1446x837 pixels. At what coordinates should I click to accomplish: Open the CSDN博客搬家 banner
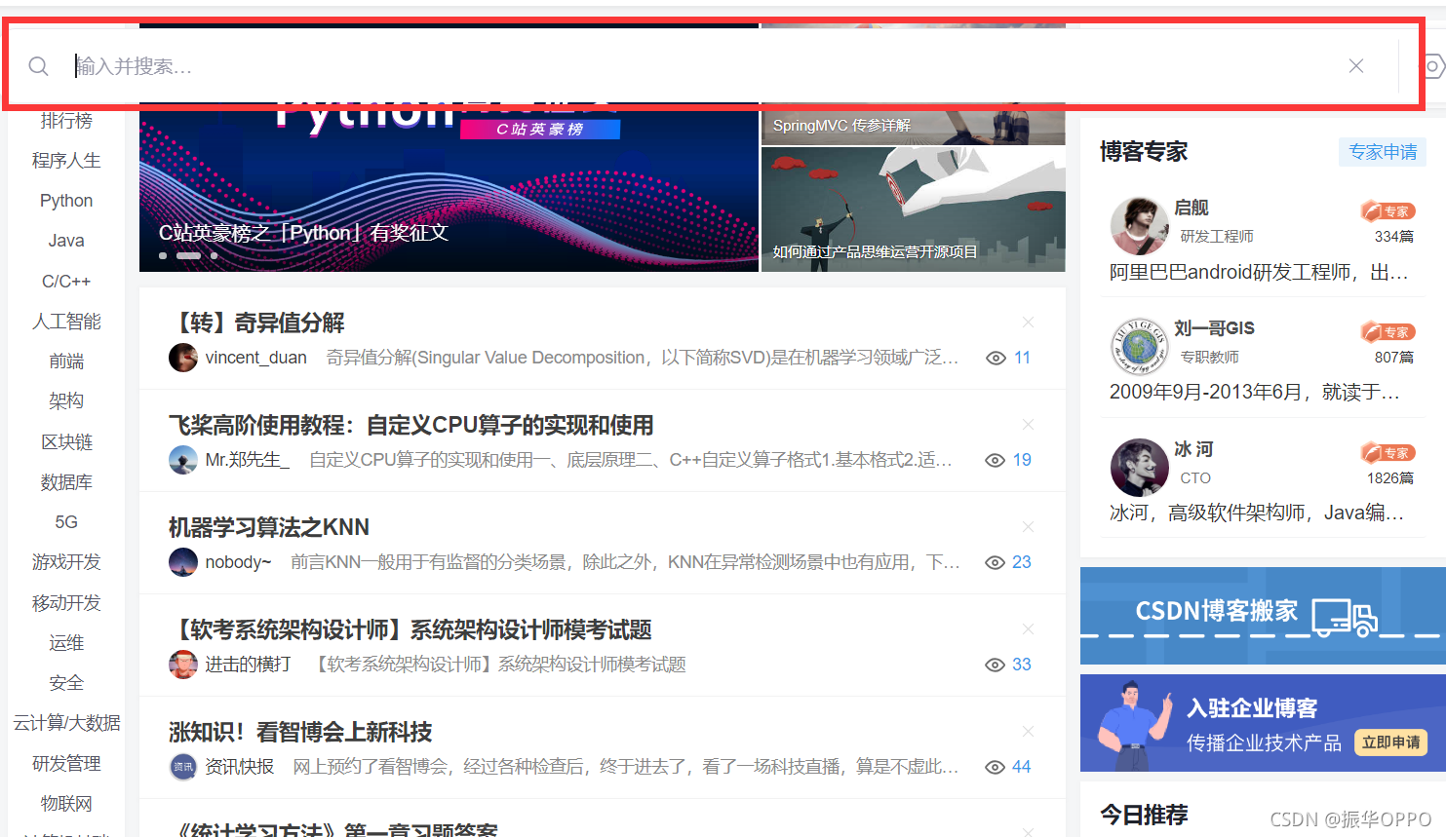[x=1263, y=616]
